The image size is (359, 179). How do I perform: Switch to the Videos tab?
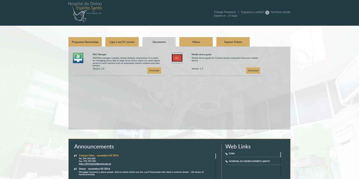pyautogui.click(x=196, y=42)
